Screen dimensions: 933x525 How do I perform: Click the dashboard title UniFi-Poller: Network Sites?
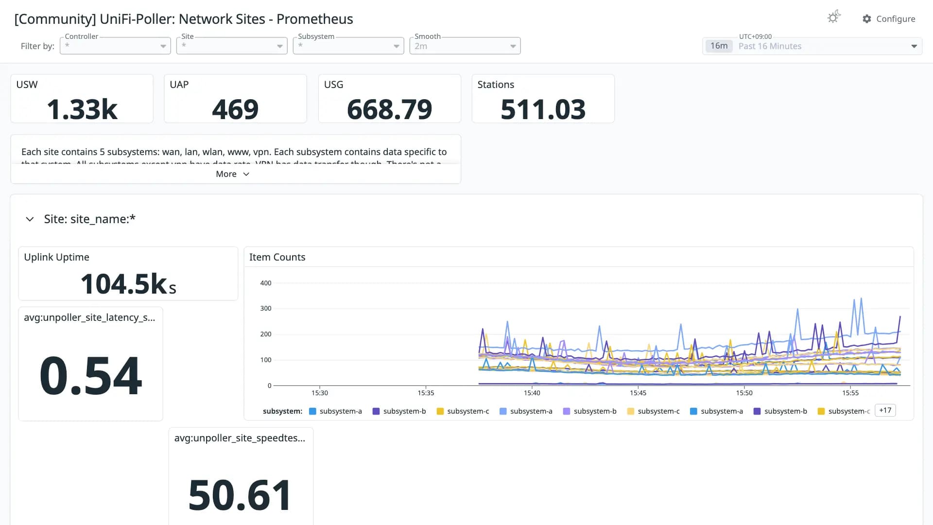tap(184, 19)
